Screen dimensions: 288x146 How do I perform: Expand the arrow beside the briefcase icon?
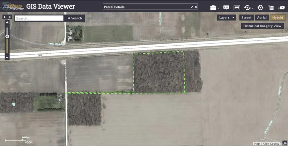coord(219,8)
